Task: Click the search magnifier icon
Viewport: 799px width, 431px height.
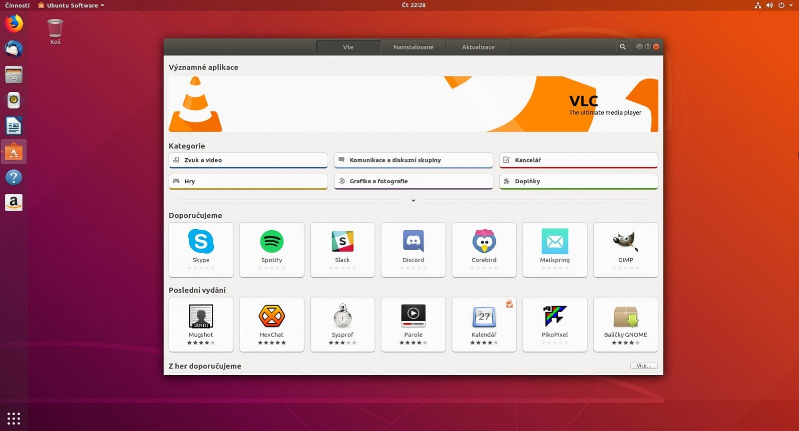Action: tap(623, 47)
